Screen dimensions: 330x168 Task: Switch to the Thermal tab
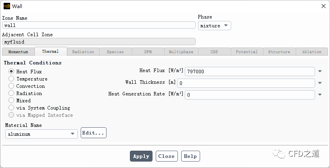pyautogui.click(x=50, y=51)
